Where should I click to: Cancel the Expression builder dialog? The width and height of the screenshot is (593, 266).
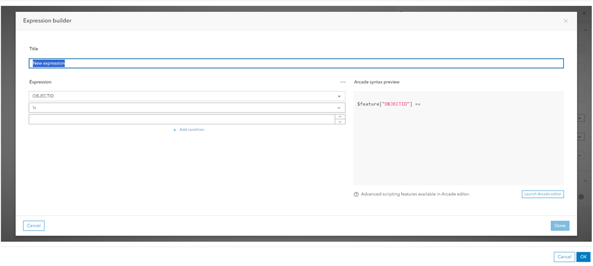34,226
